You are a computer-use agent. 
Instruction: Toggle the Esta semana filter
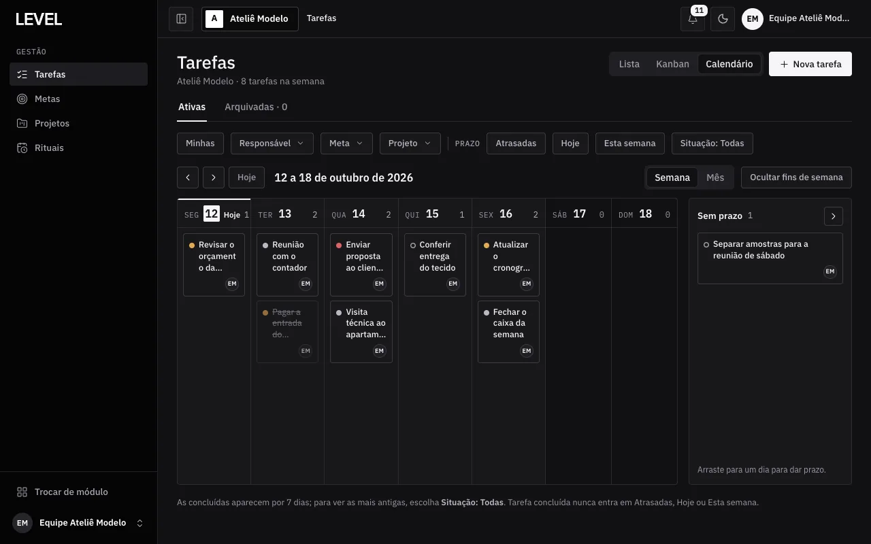[x=630, y=143]
